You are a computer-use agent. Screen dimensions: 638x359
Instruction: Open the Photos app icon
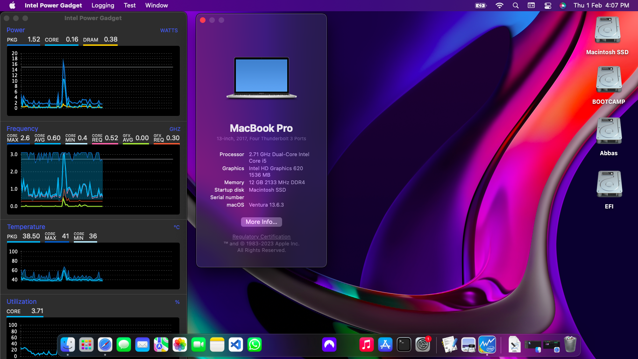point(180,345)
